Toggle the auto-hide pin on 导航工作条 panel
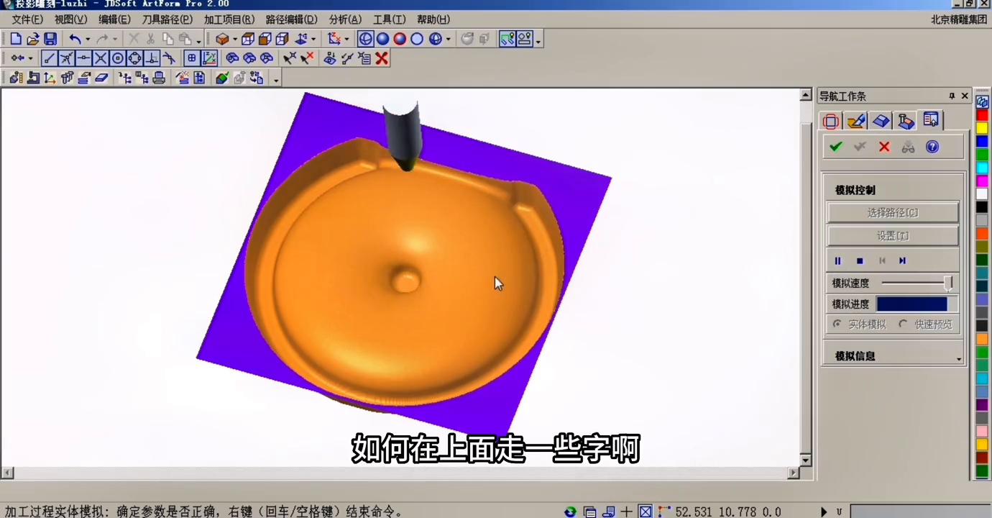 950,94
